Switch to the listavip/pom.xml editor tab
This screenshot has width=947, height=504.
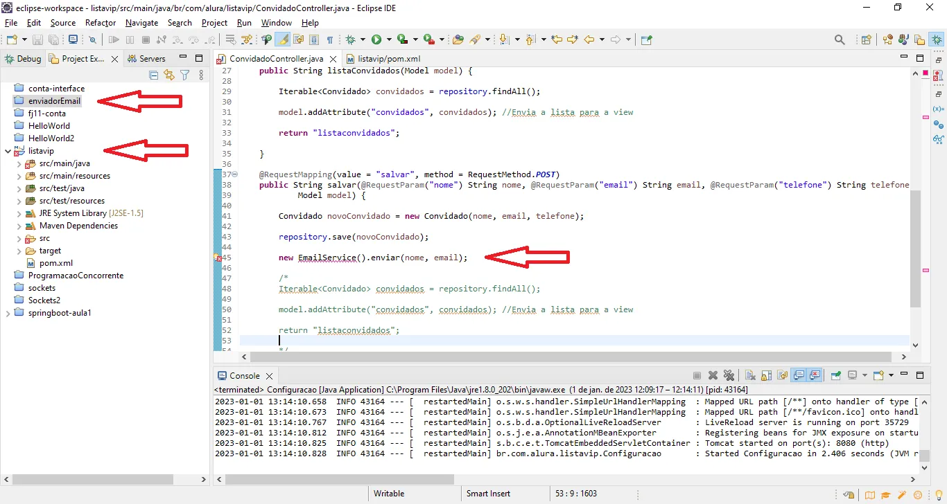point(388,59)
